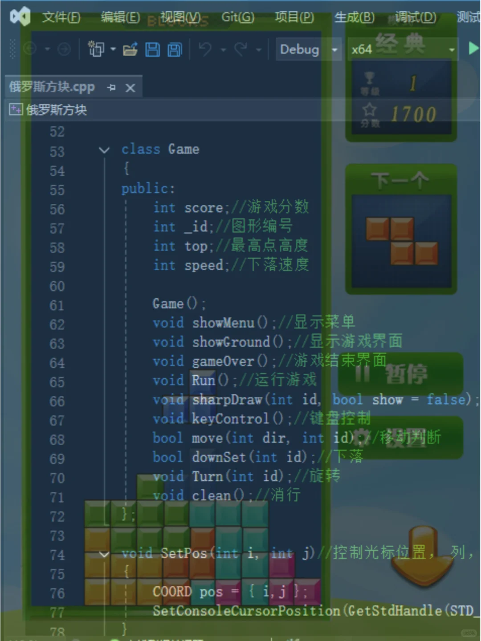The height and width of the screenshot is (641, 481).
Task: Click the highlighted 'Run' identifier
Action: 203,381
